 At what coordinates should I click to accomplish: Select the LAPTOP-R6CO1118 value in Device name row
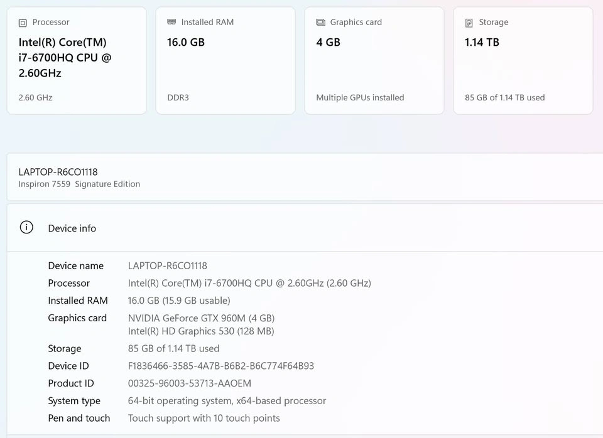(167, 266)
